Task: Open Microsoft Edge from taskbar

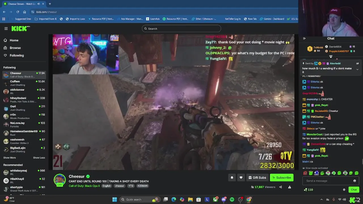Action: tap(174, 199)
